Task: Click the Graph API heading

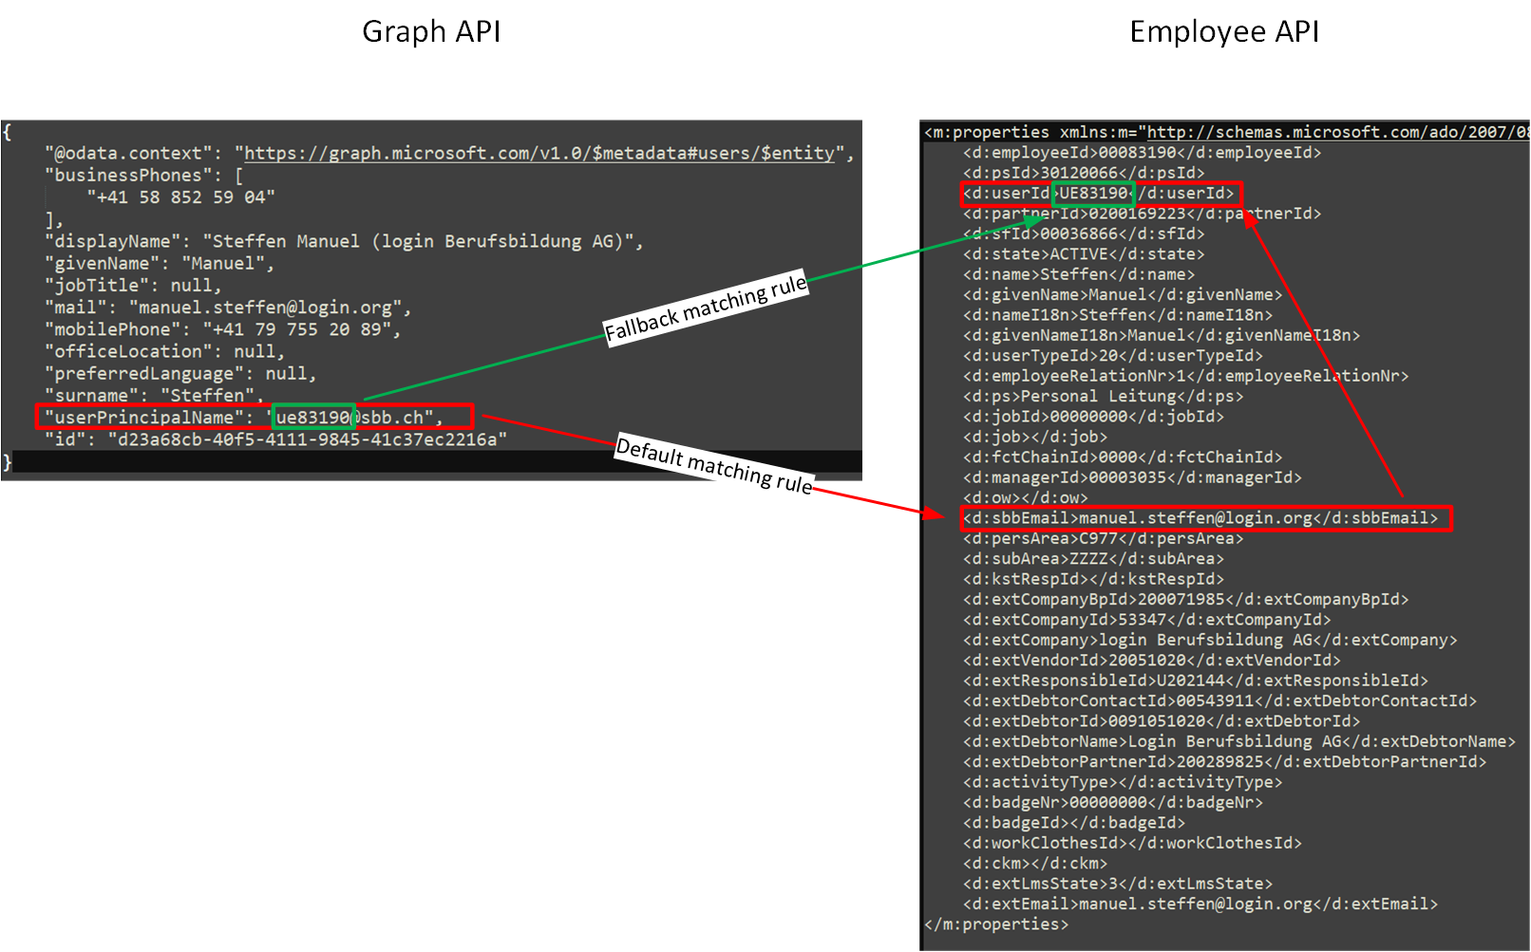Action: click(x=431, y=32)
